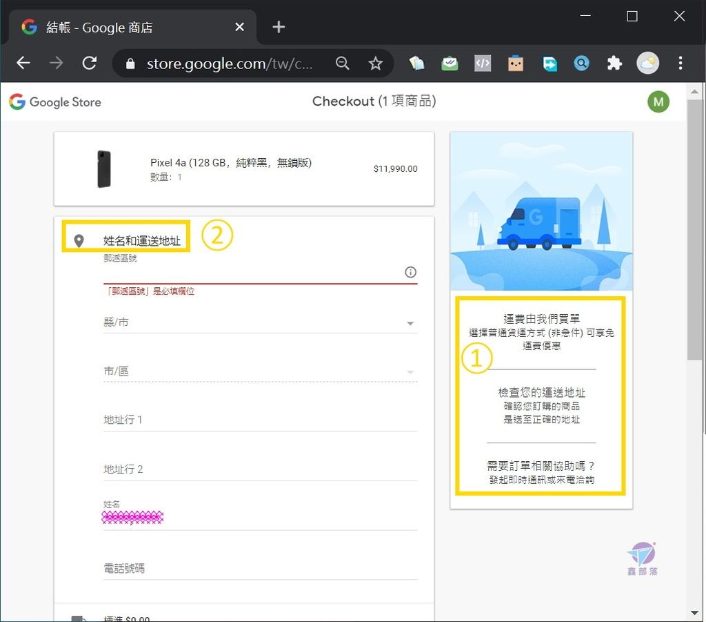The height and width of the screenshot is (622, 706).
Task: Click the page vertical scrollbar thumb
Action: pyautogui.click(x=694, y=230)
